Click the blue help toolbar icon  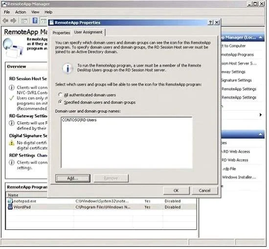(x=35, y=21)
